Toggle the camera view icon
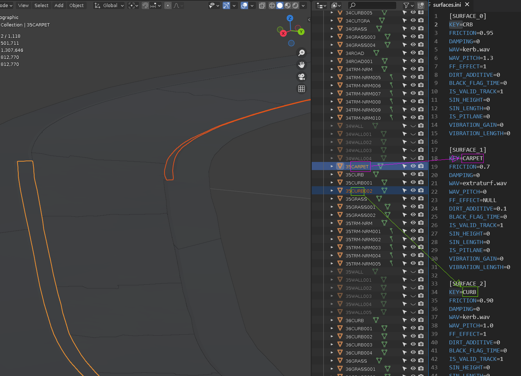The width and height of the screenshot is (521, 376). pos(302,77)
